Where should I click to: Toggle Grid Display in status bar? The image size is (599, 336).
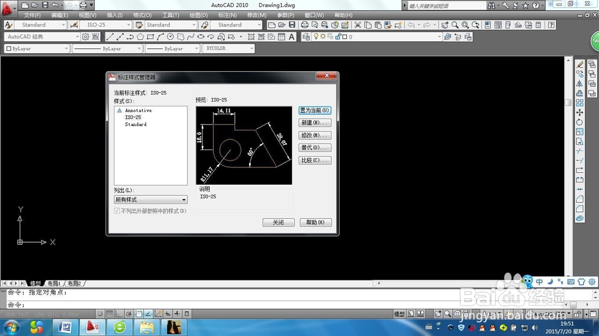[x=110, y=314]
